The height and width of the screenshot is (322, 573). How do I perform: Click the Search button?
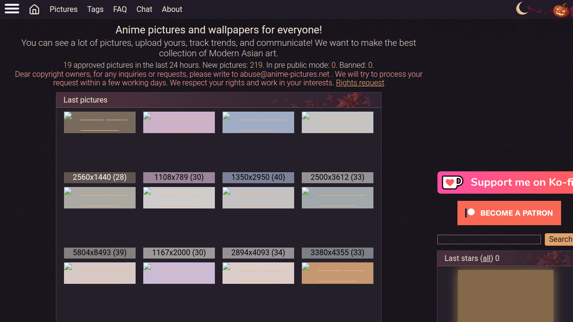point(559,239)
